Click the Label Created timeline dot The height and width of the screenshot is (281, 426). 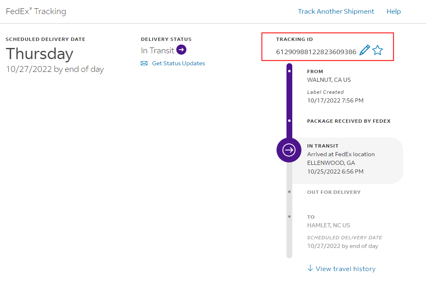(289, 71)
